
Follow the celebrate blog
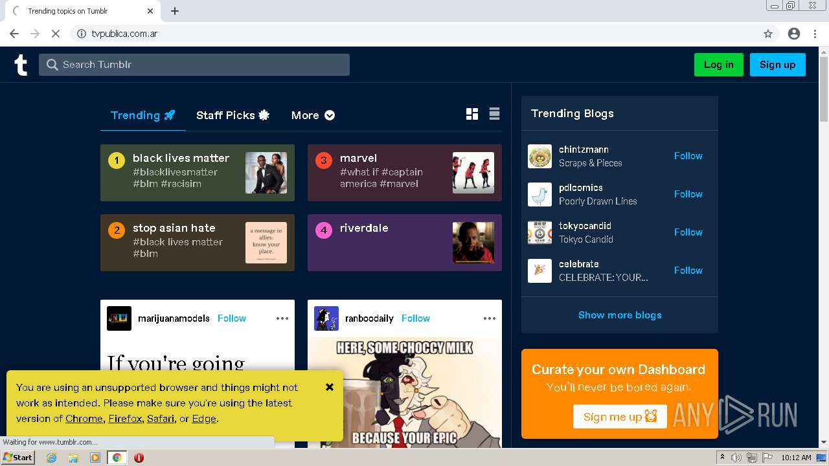(x=688, y=271)
